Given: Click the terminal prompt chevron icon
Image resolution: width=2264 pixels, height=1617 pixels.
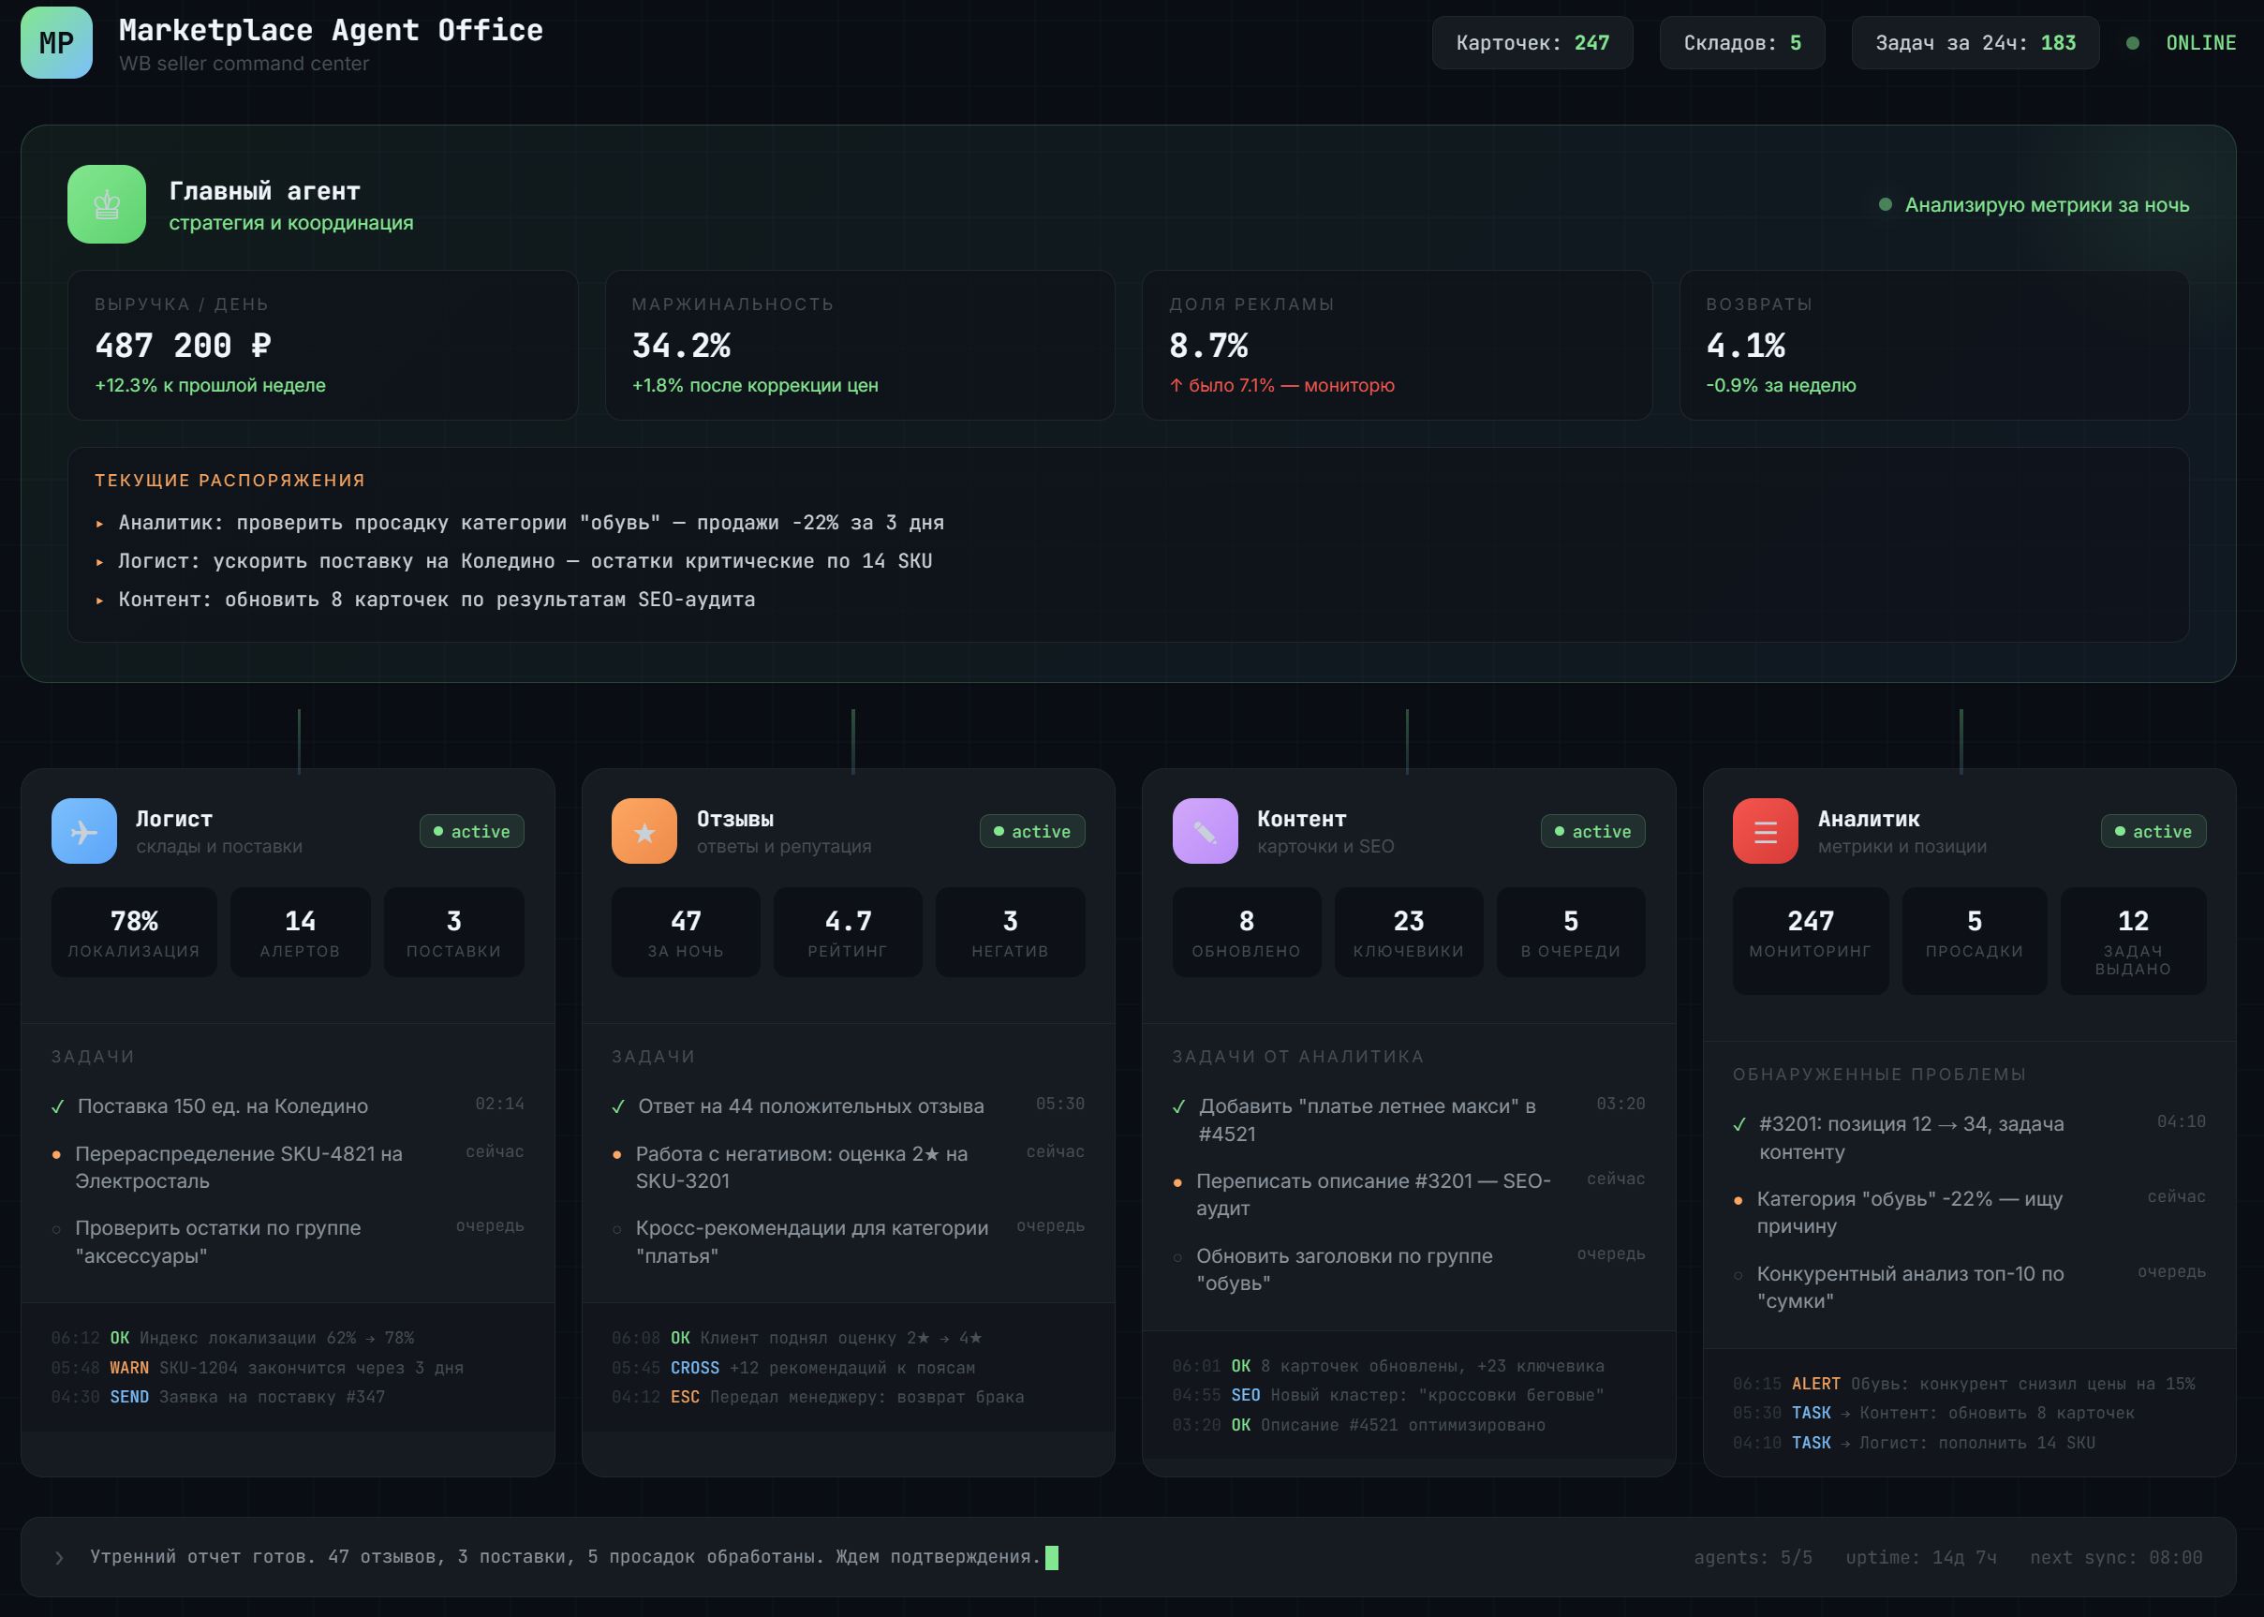Looking at the screenshot, I should click(60, 1557).
